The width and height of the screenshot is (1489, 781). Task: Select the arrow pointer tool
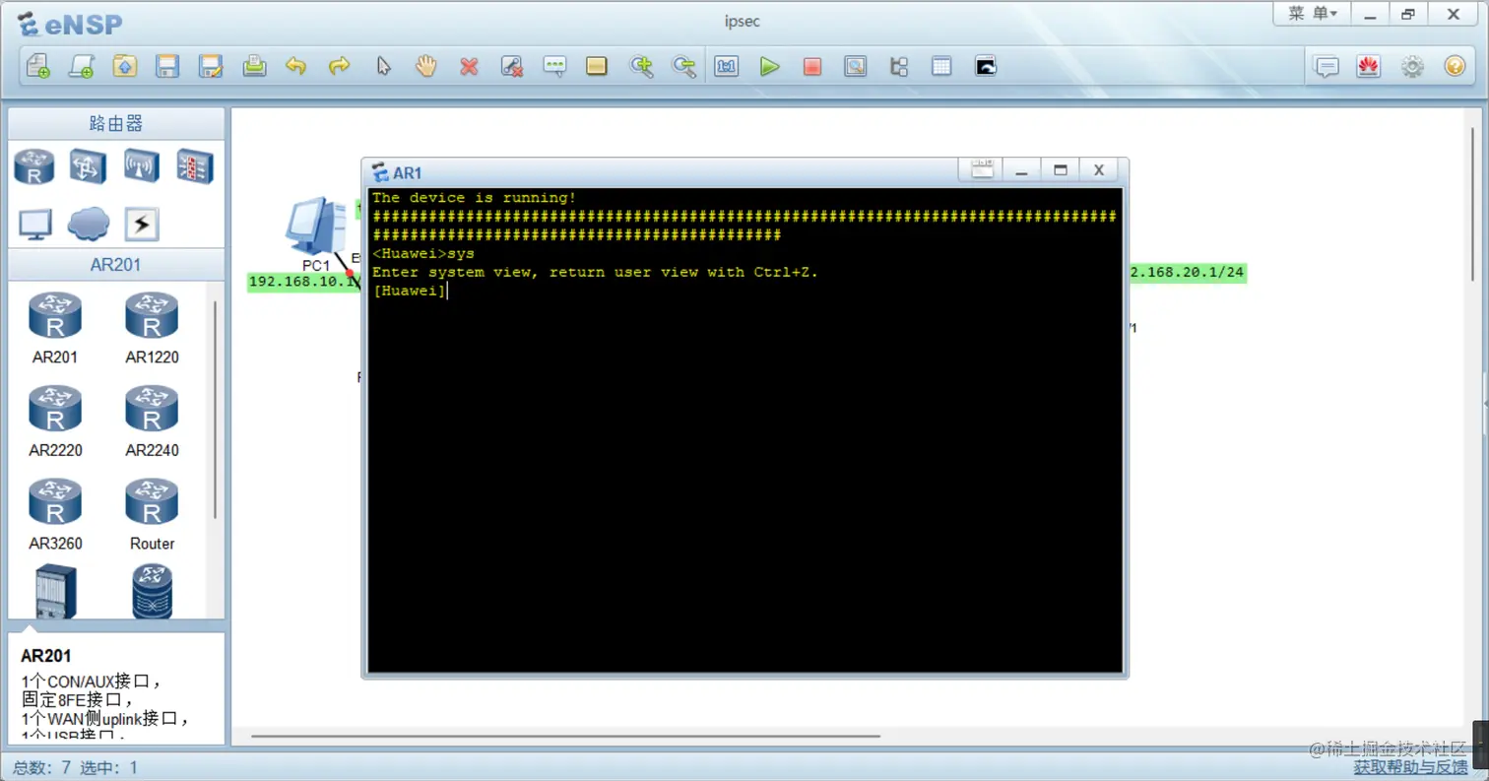[x=383, y=66]
